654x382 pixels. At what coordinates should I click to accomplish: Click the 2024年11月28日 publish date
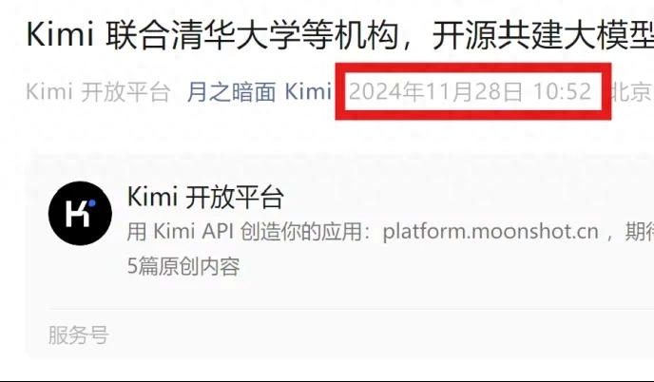pos(436,92)
